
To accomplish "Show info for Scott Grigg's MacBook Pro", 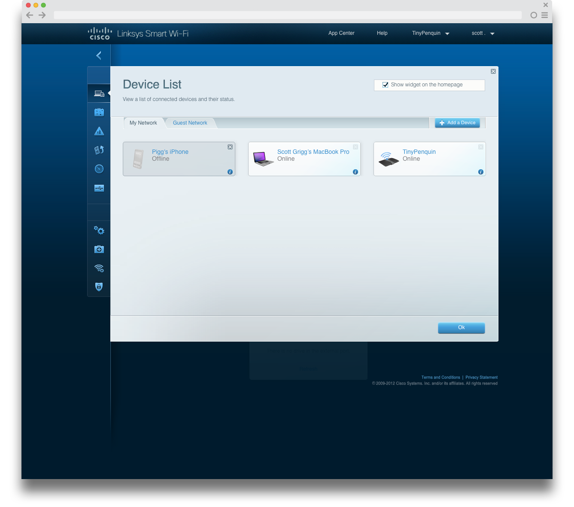I will 355,172.
